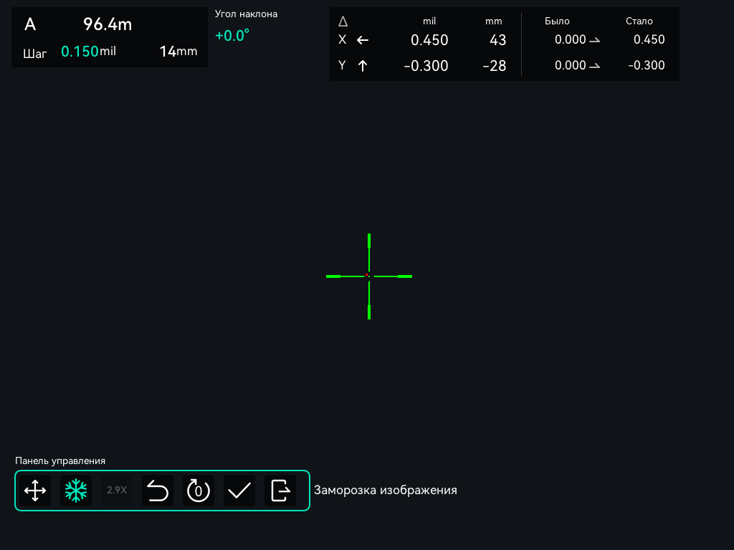Click the exit icon in the control panel
The image size is (734, 550).
(x=280, y=491)
